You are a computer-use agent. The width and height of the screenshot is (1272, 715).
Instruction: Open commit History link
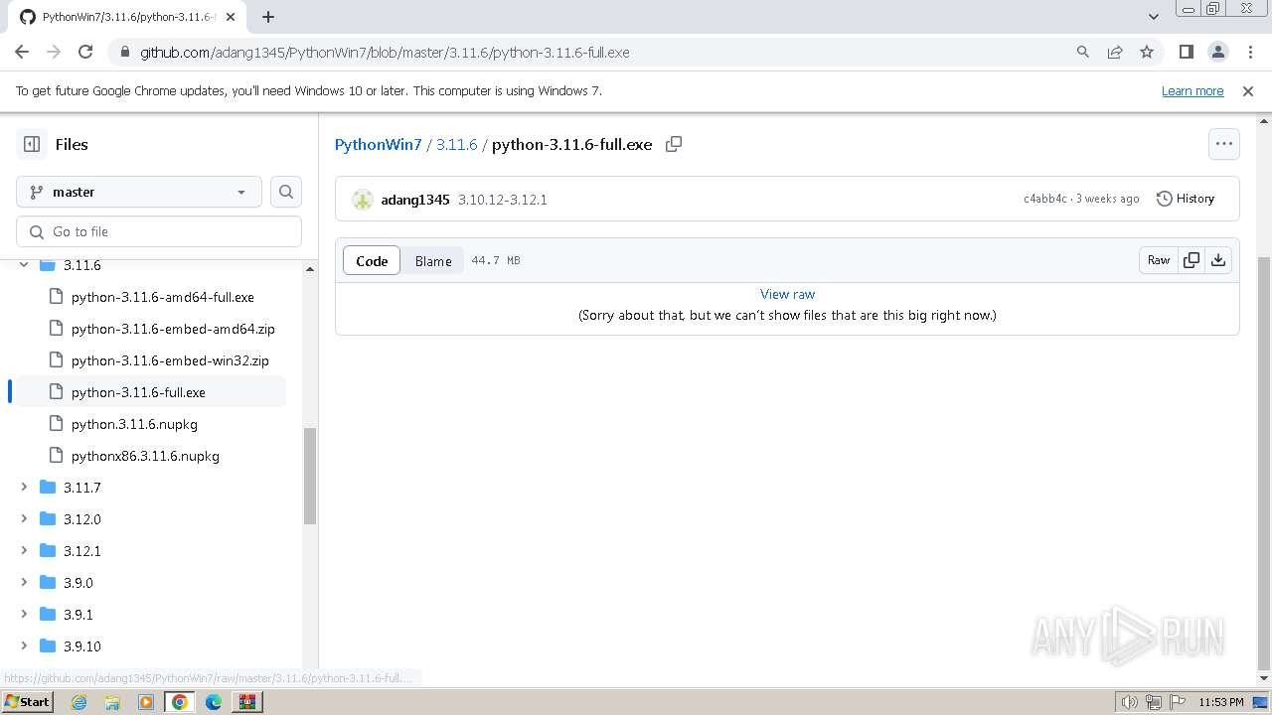(1186, 199)
